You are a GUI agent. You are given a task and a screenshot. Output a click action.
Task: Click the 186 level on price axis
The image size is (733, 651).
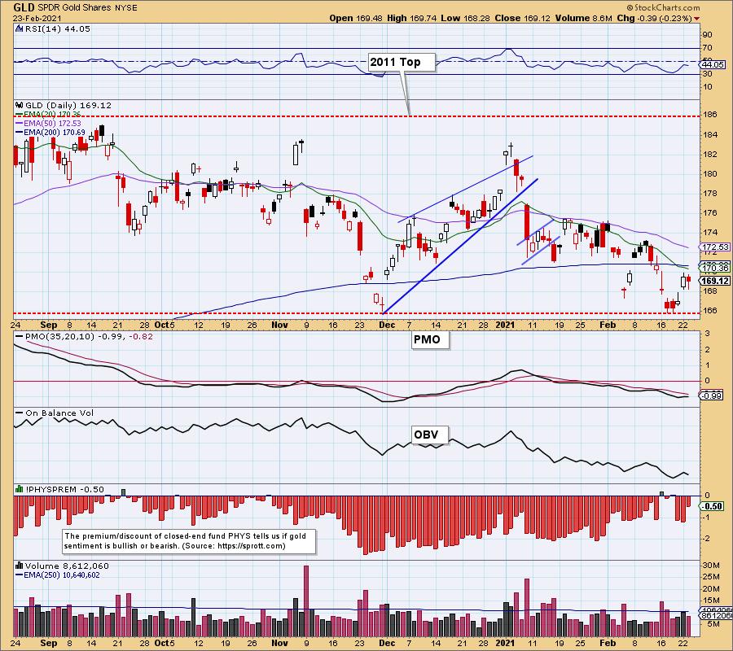pos(710,115)
